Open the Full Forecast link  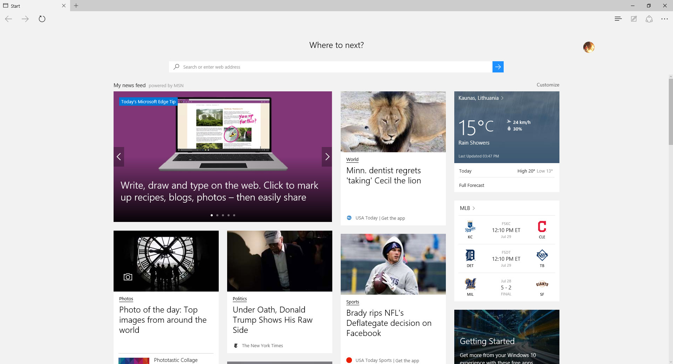pyautogui.click(x=471, y=185)
